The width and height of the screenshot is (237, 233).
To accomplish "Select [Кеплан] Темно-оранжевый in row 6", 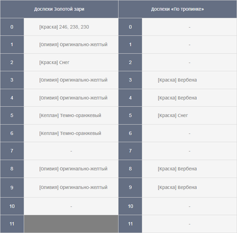I will [71, 133].
